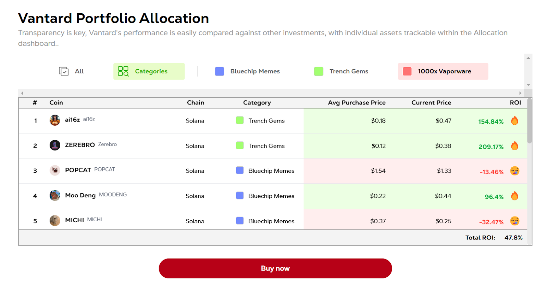Click the sad emoji next to -13.46% ROI
The height and width of the screenshot is (292, 548).
[x=515, y=171]
